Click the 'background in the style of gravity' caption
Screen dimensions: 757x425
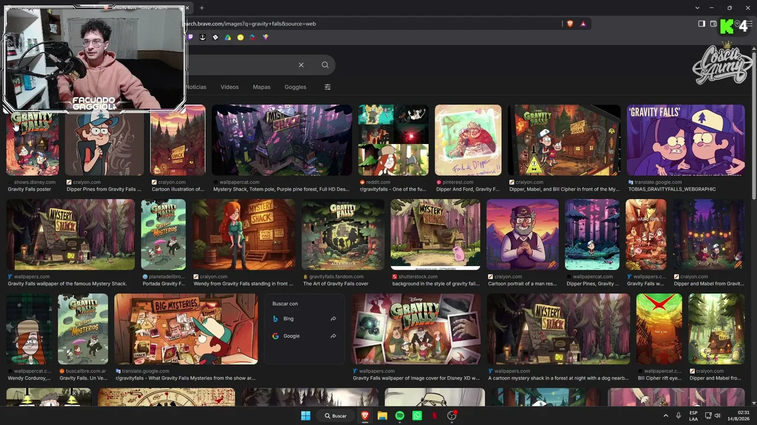tap(436, 284)
